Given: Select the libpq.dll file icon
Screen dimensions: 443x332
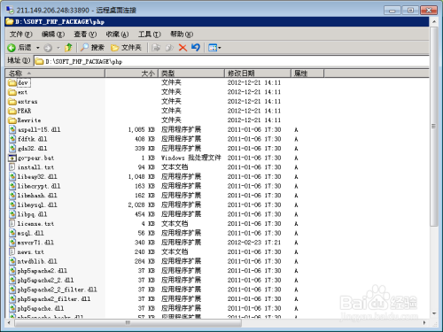Looking at the screenshot, I should [x=12, y=214].
